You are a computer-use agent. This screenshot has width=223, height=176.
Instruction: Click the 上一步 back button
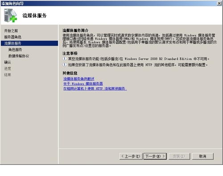(x=131, y=156)
